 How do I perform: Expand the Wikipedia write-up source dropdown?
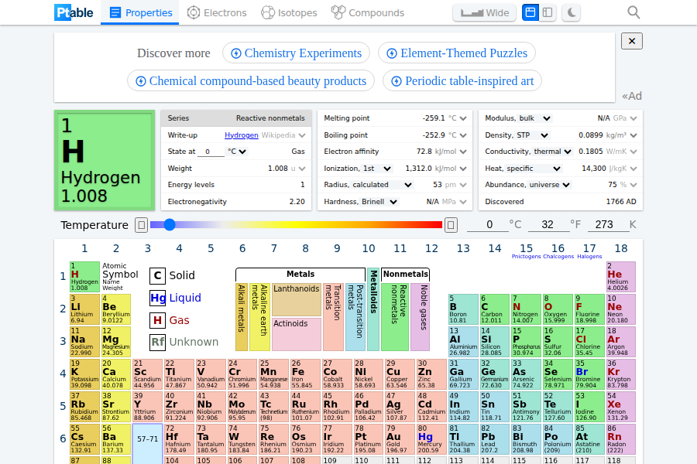[x=283, y=135]
